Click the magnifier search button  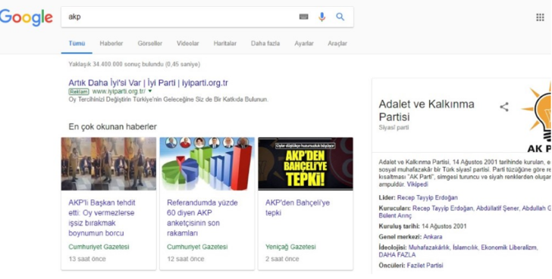(x=340, y=17)
